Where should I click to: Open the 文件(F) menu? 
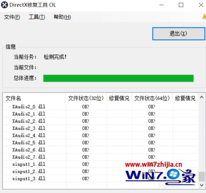[12, 17]
